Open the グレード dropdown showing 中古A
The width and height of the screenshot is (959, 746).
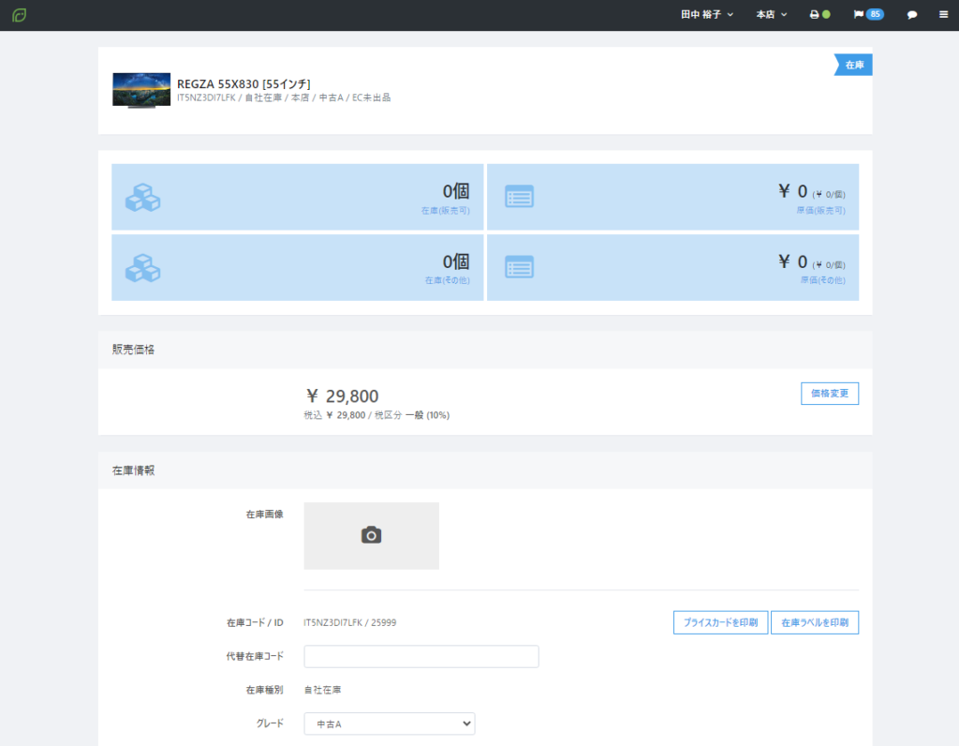pos(389,724)
